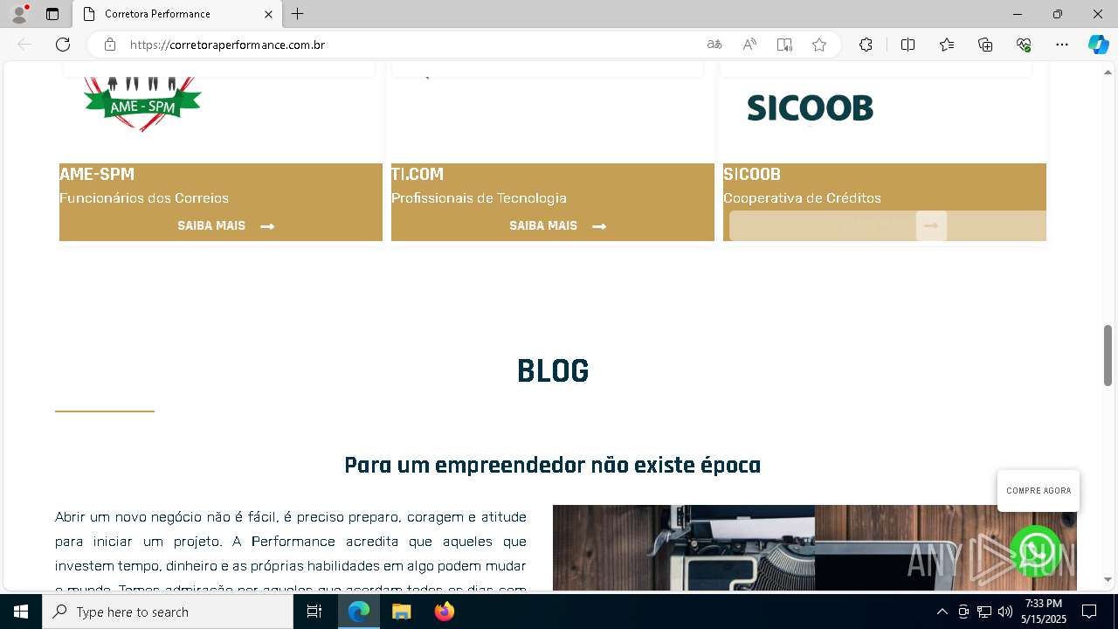Screen dimensions: 1118x629
Task: Click 'Cooperativa de Créditos' text
Action: [x=802, y=198]
